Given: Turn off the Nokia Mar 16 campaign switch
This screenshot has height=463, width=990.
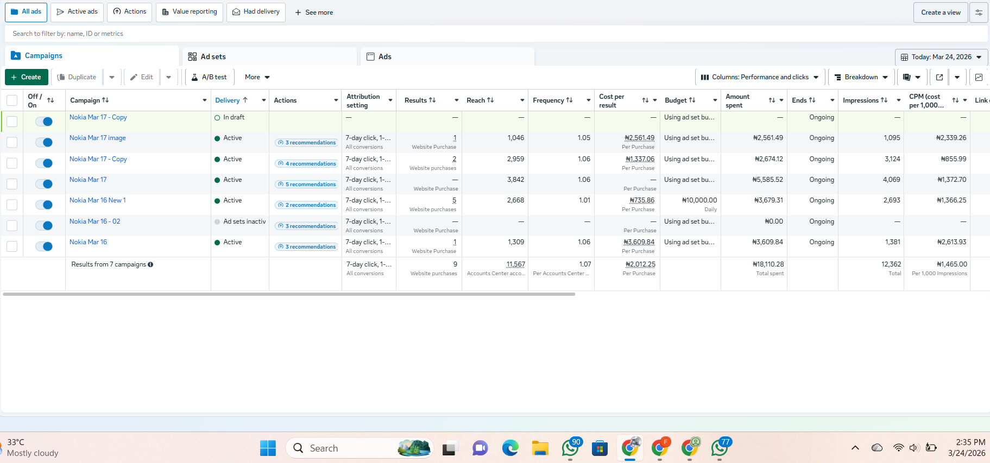Looking at the screenshot, I should coord(44,246).
